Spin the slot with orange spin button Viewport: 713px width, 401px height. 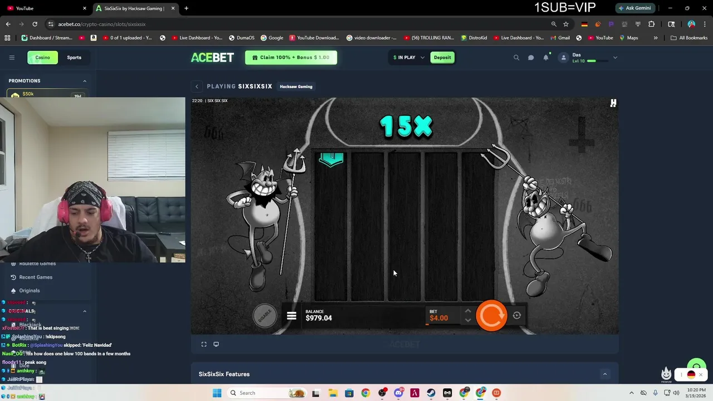click(x=491, y=316)
